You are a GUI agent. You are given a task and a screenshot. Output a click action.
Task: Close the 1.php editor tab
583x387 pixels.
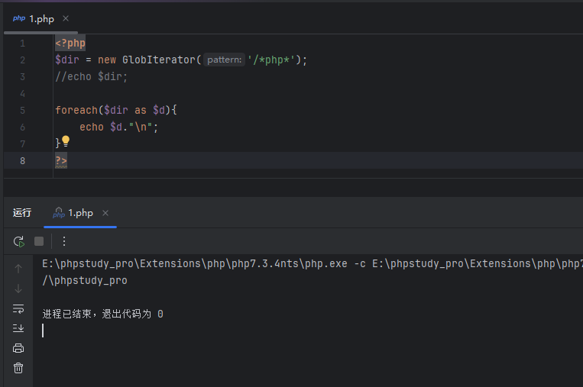(66, 18)
